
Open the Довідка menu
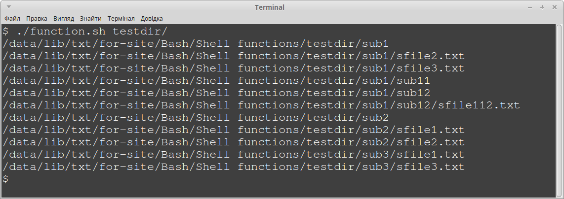point(152,18)
